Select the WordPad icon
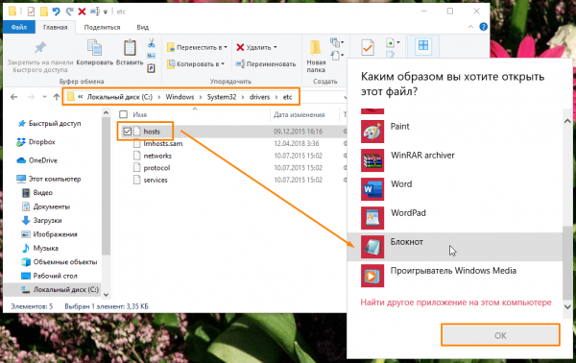576x363 pixels. 372,218
